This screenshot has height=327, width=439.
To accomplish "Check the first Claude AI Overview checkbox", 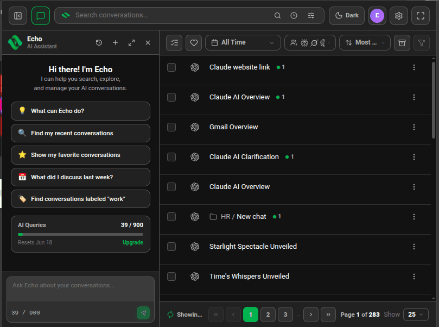I will tap(171, 97).
